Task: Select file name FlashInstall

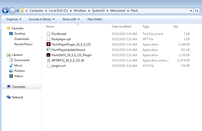Action: [x=59, y=34]
